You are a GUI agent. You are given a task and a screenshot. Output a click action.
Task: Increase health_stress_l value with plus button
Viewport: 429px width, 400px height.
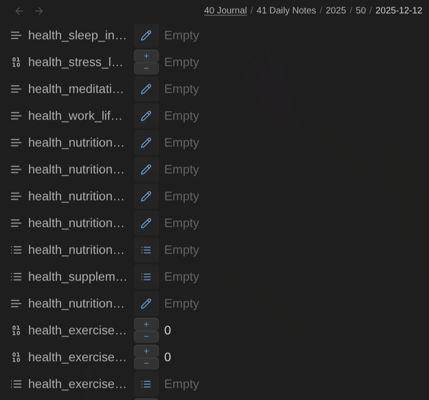pyautogui.click(x=146, y=56)
